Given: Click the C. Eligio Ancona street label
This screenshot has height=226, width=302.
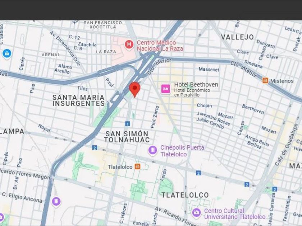Looking at the screenshot, I should [22, 198].
